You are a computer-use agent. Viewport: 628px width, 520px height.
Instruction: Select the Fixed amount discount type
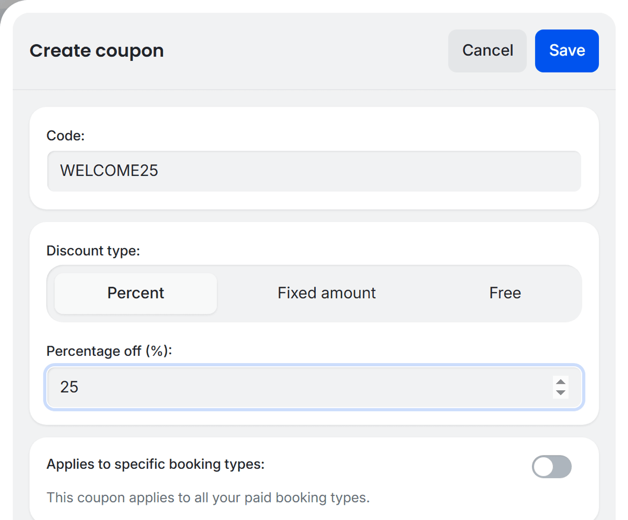[x=326, y=293]
